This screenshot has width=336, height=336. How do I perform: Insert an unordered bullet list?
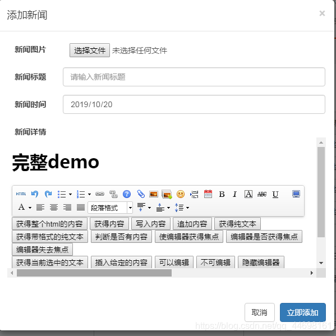pos(62,194)
